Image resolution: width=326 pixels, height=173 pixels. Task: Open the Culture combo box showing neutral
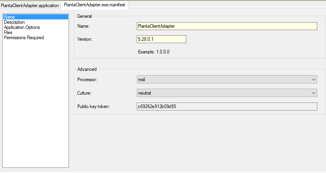(x=222, y=93)
